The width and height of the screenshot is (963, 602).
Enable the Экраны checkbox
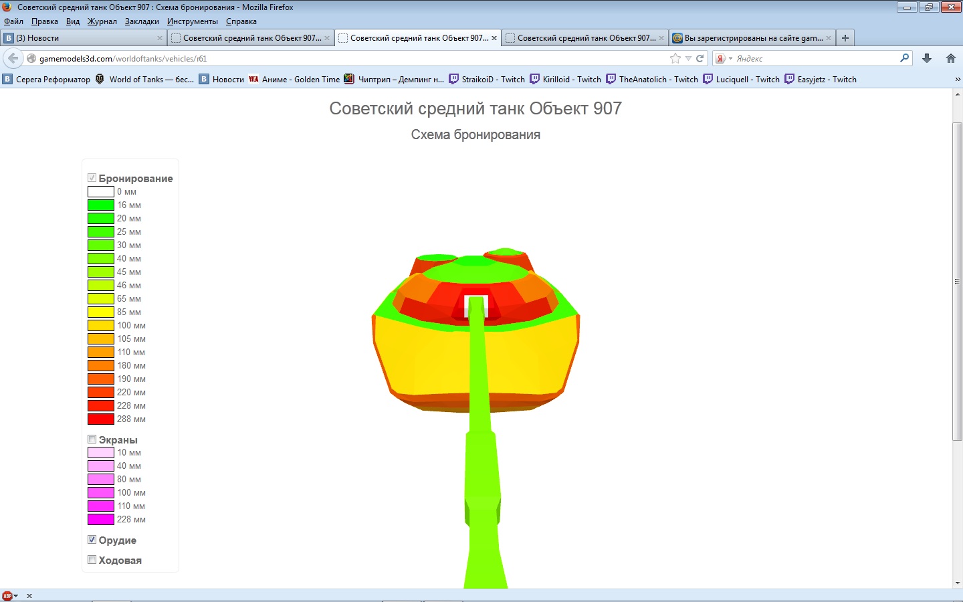92,439
